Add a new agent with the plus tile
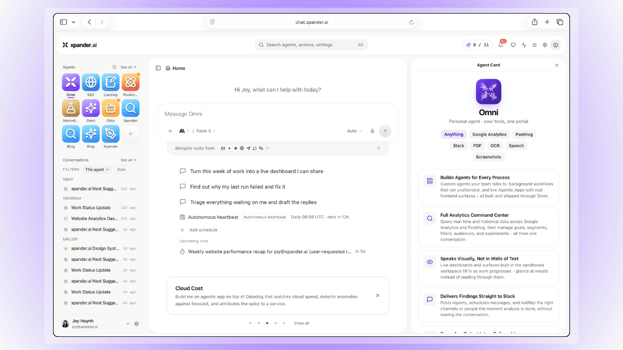Viewport: 623px width, 350px height. (x=130, y=134)
